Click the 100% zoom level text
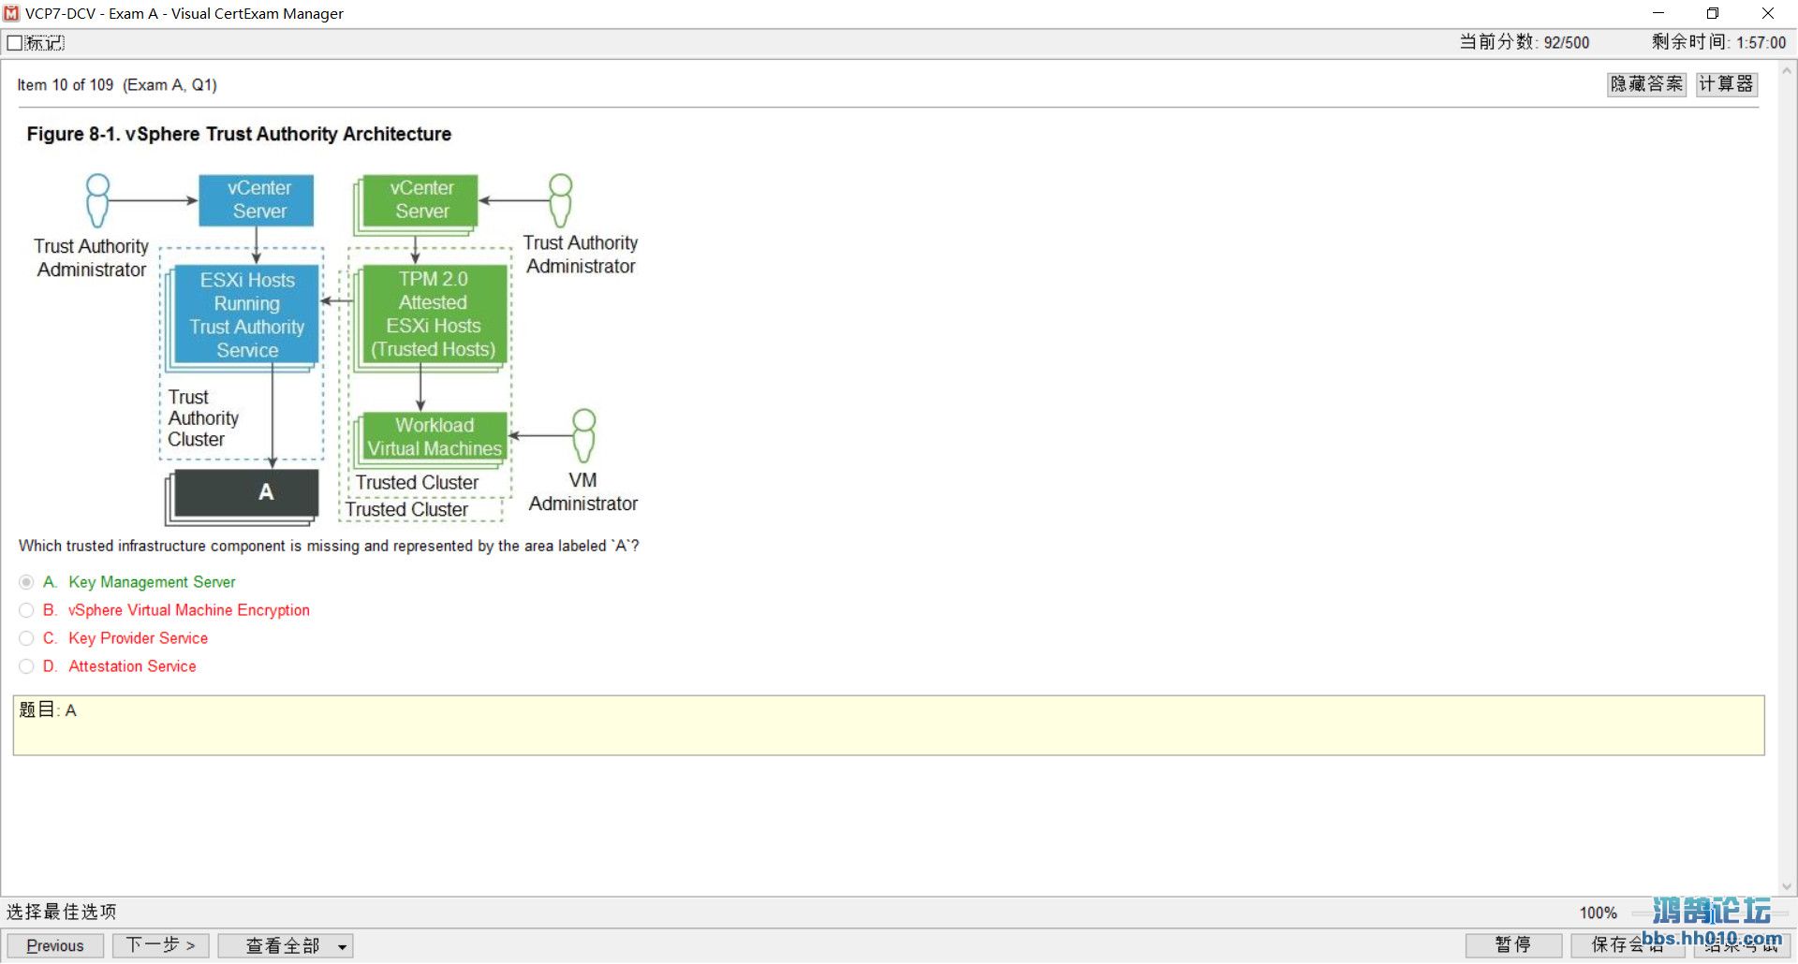The image size is (1798, 964). click(x=1599, y=913)
